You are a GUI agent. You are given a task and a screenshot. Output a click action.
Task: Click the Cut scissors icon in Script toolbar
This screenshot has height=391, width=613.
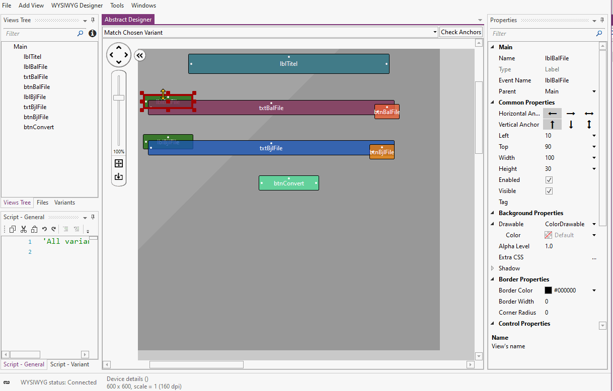click(23, 229)
